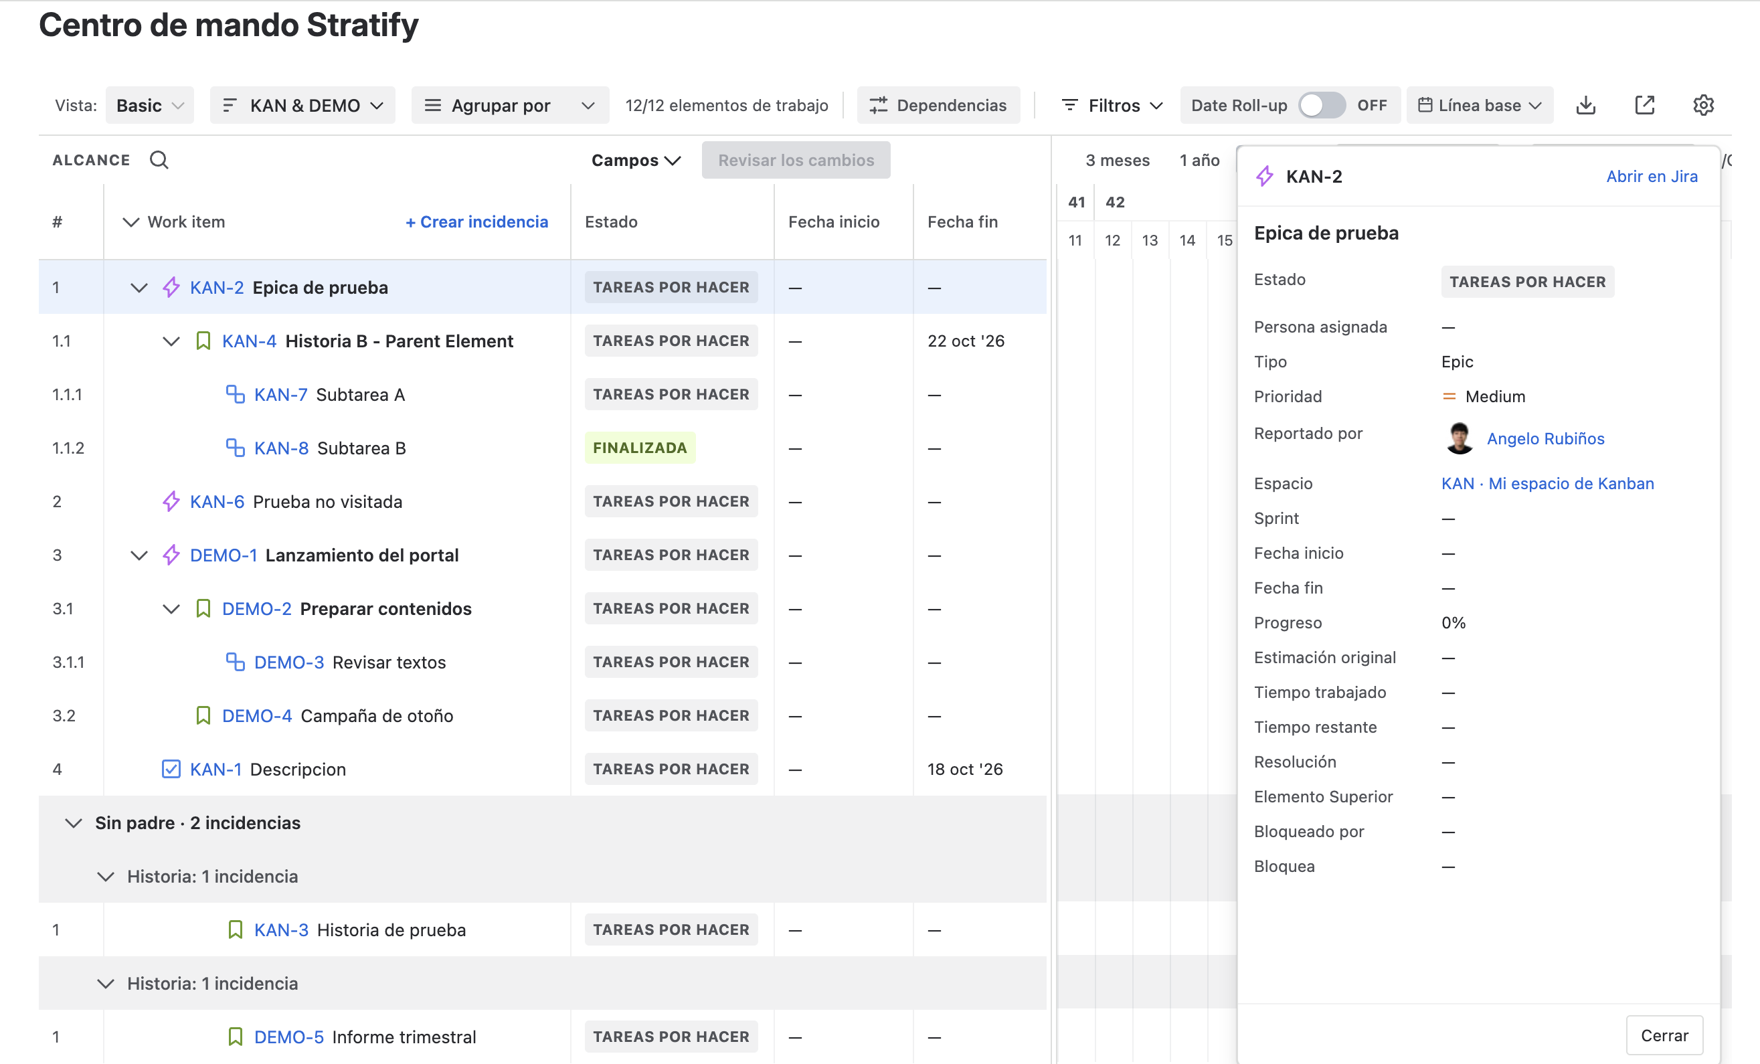Select the 3 meses timeline range

point(1118,160)
